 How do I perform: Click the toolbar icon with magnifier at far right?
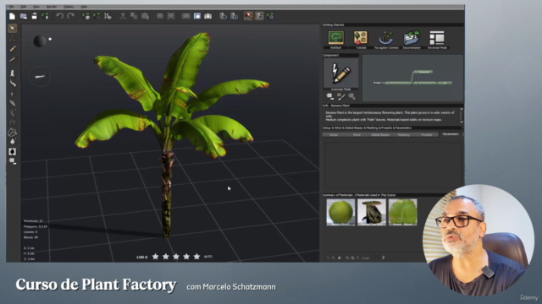click(x=270, y=16)
